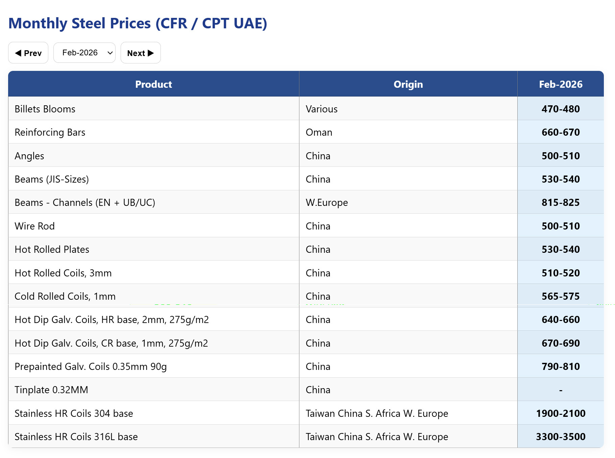Open the Feb-2026 month dropdown

84,53
